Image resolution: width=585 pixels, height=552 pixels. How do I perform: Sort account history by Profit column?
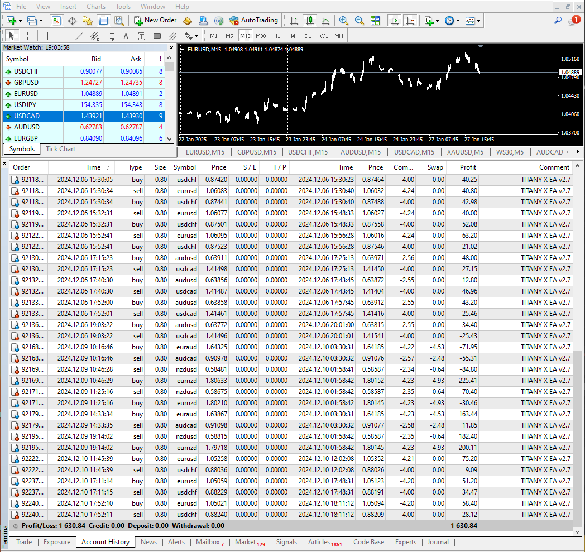(x=468, y=167)
